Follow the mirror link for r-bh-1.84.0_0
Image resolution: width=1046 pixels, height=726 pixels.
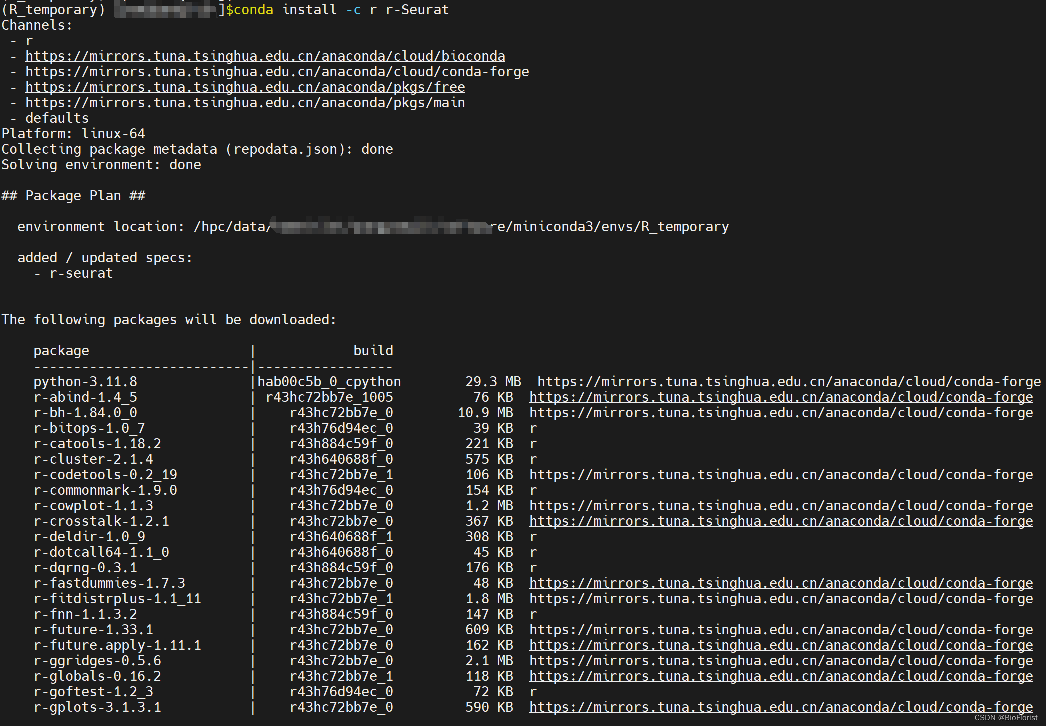click(x=781, y=412)
